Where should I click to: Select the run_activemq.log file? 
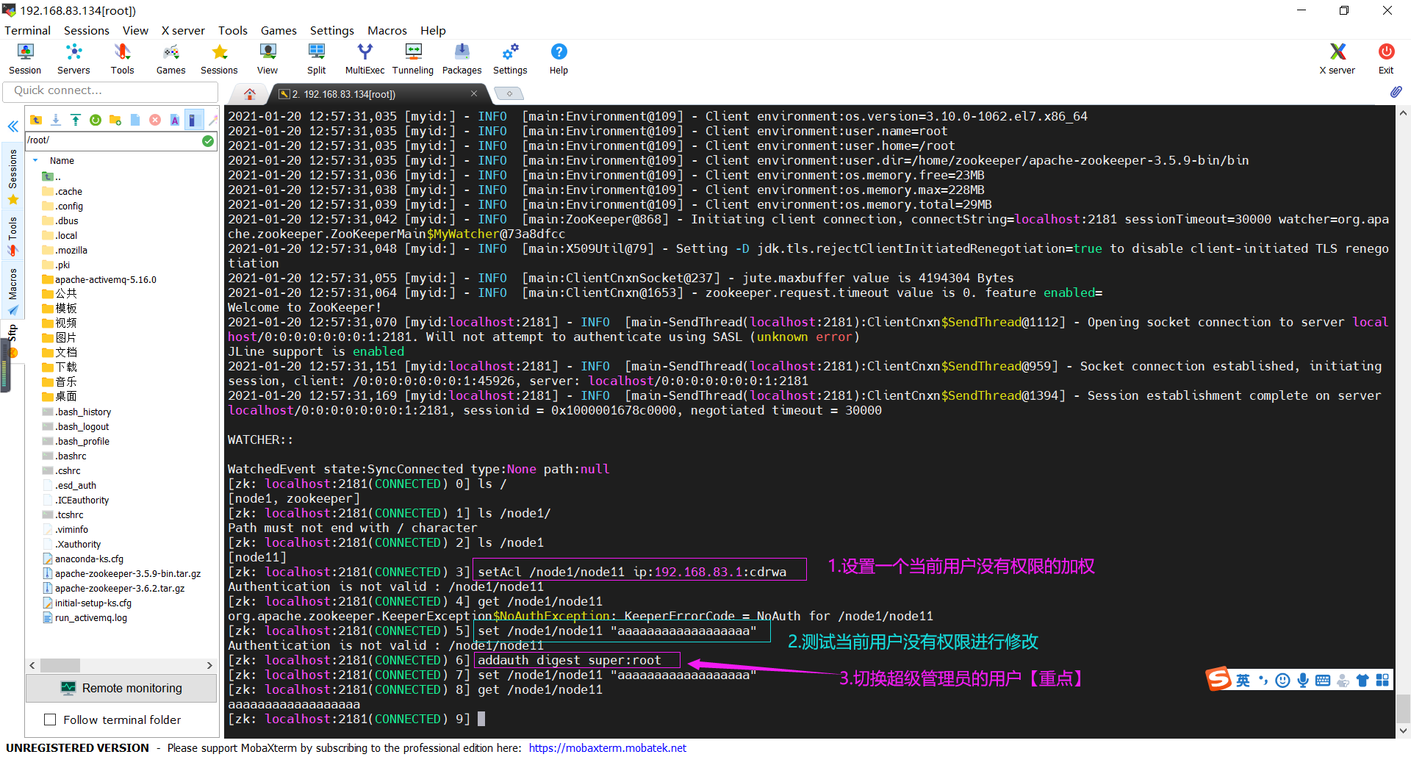[x=85, y=617]
